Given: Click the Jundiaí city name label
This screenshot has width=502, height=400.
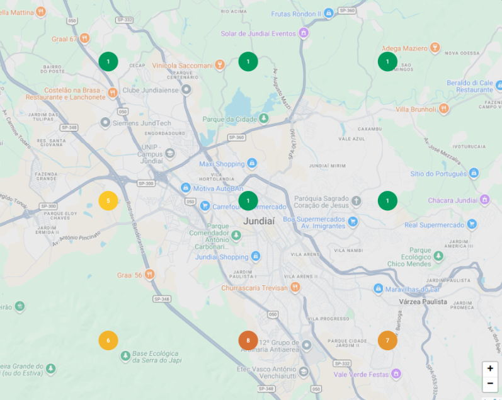Looking at the screenshot, I should (x=259, y=221).
